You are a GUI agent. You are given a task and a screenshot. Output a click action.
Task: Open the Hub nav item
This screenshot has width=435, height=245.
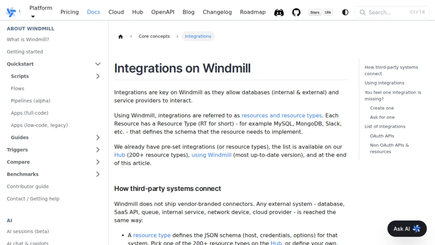(x=137, y=12)
